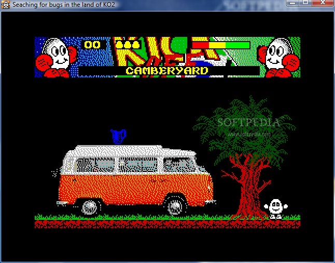Click the Dizzy egg character beside the tree
The height and width of the screenshot is (263, 335).
click(275, 209)
